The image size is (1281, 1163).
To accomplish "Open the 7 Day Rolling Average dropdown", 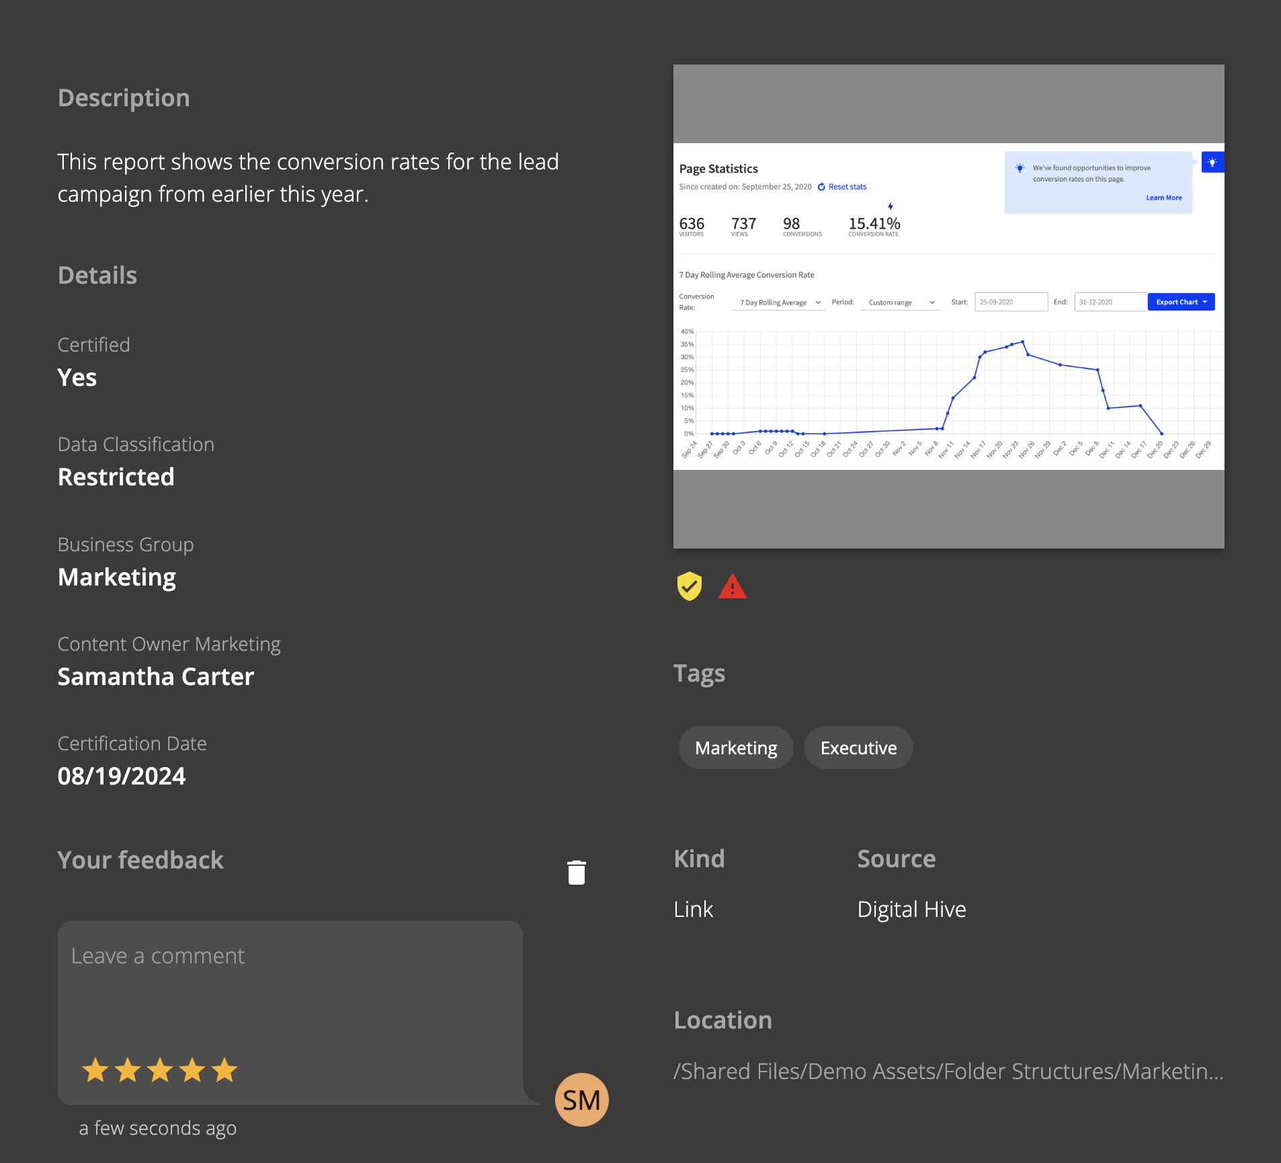I will pyautogui.click(x=780, y=303).
